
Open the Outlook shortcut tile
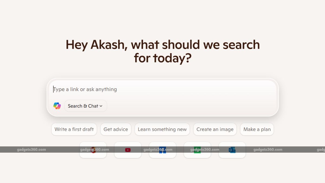tap(232, 150)
